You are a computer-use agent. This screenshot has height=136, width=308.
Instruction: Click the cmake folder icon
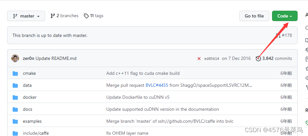click(x=15, y=74)
